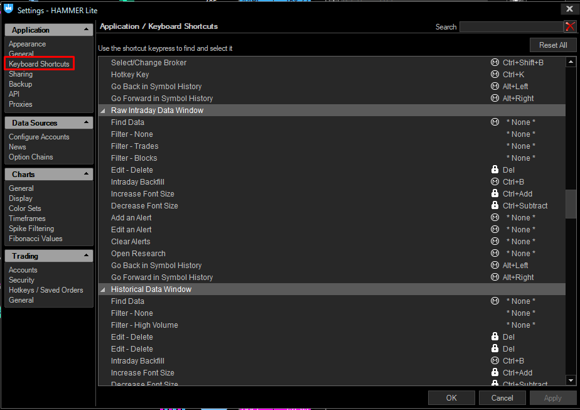
Task: Collapse the Data Sources section
Action: point(86,122)
